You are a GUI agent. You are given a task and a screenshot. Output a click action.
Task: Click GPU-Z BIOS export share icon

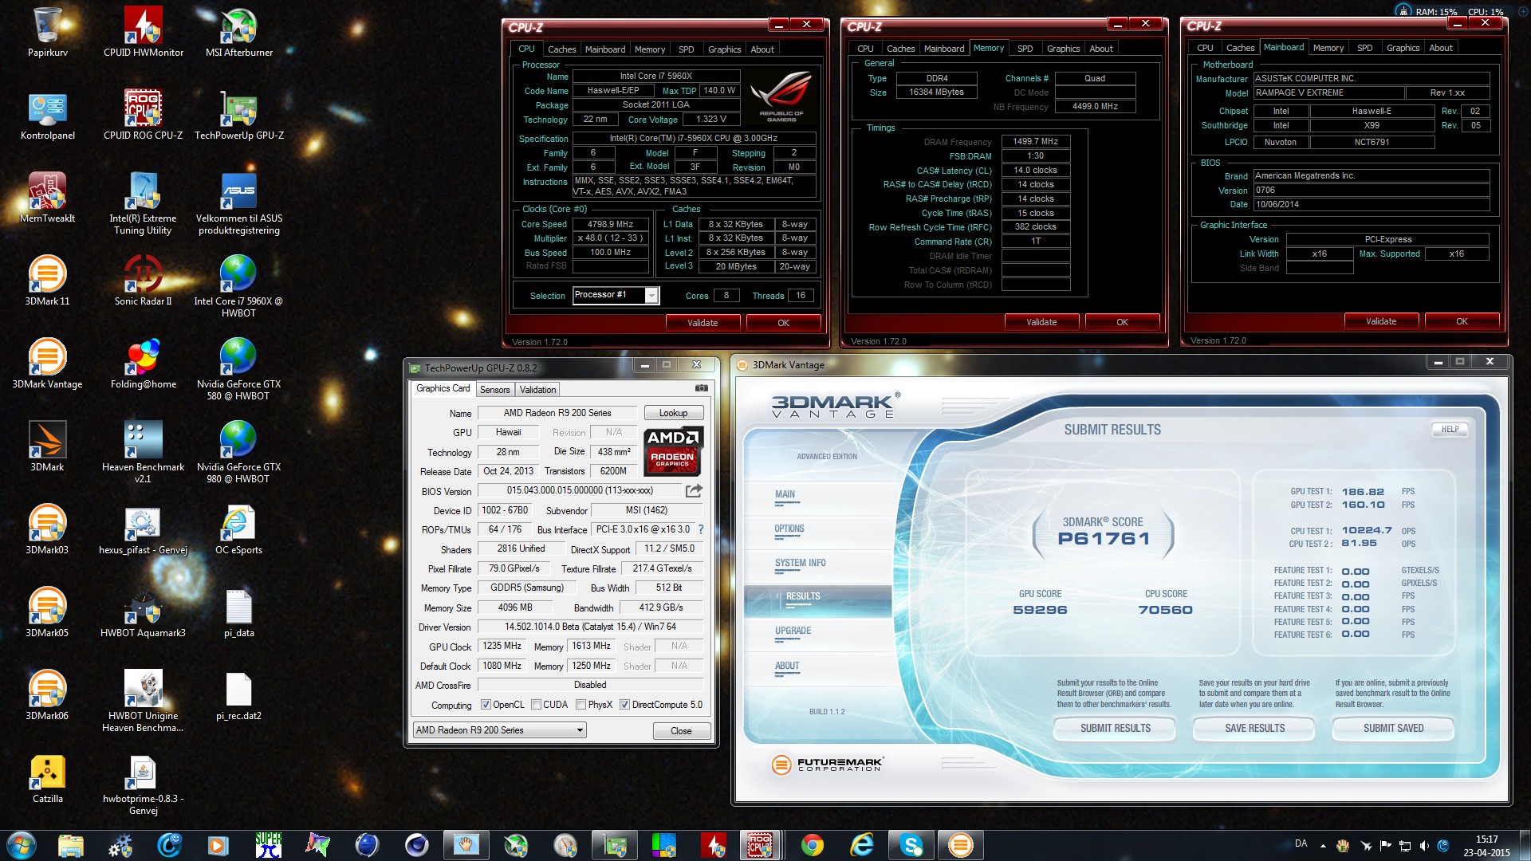tap(694, 490)
